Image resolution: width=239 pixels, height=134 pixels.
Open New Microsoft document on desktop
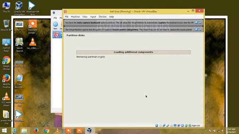[19, 81]
